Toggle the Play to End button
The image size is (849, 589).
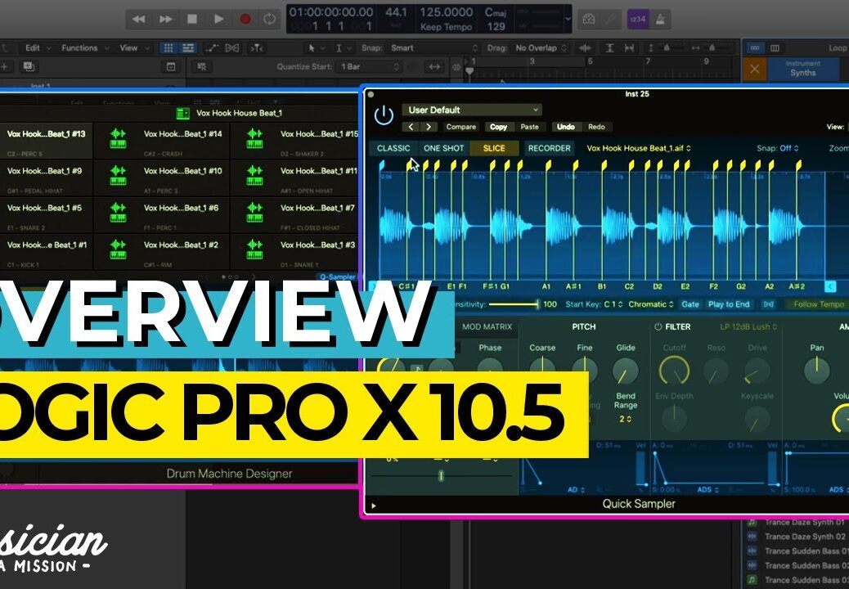click(729, 304)
